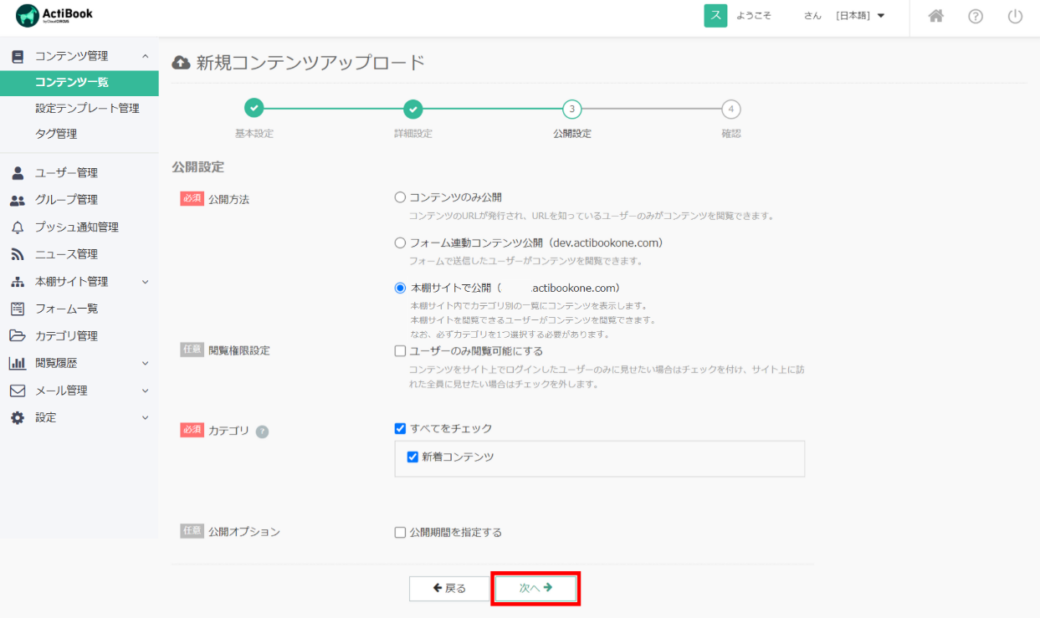Click step 4 確認 in progress bar
Image resolution: width=1040 pixels, height=618 pixels.
tap(731, 110)
